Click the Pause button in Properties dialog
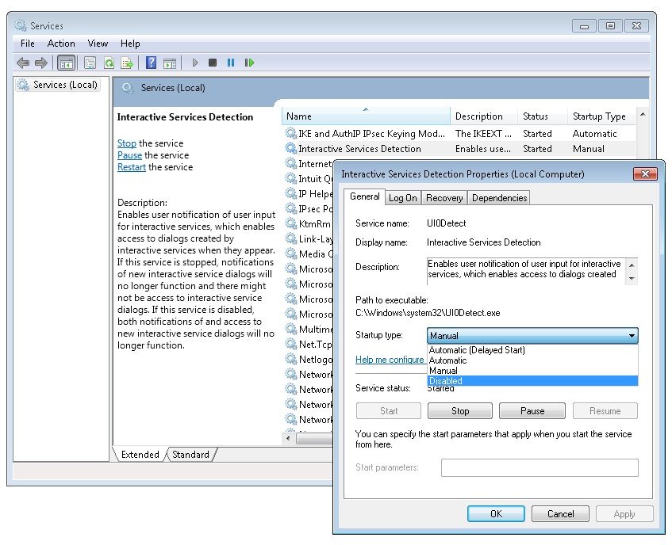This screenshot has width=672, height=545. click(532, 410)
